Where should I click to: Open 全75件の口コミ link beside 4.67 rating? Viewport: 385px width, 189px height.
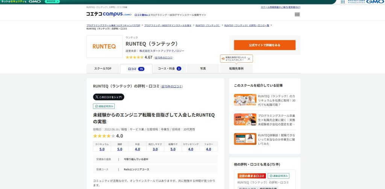click(164, 58)
